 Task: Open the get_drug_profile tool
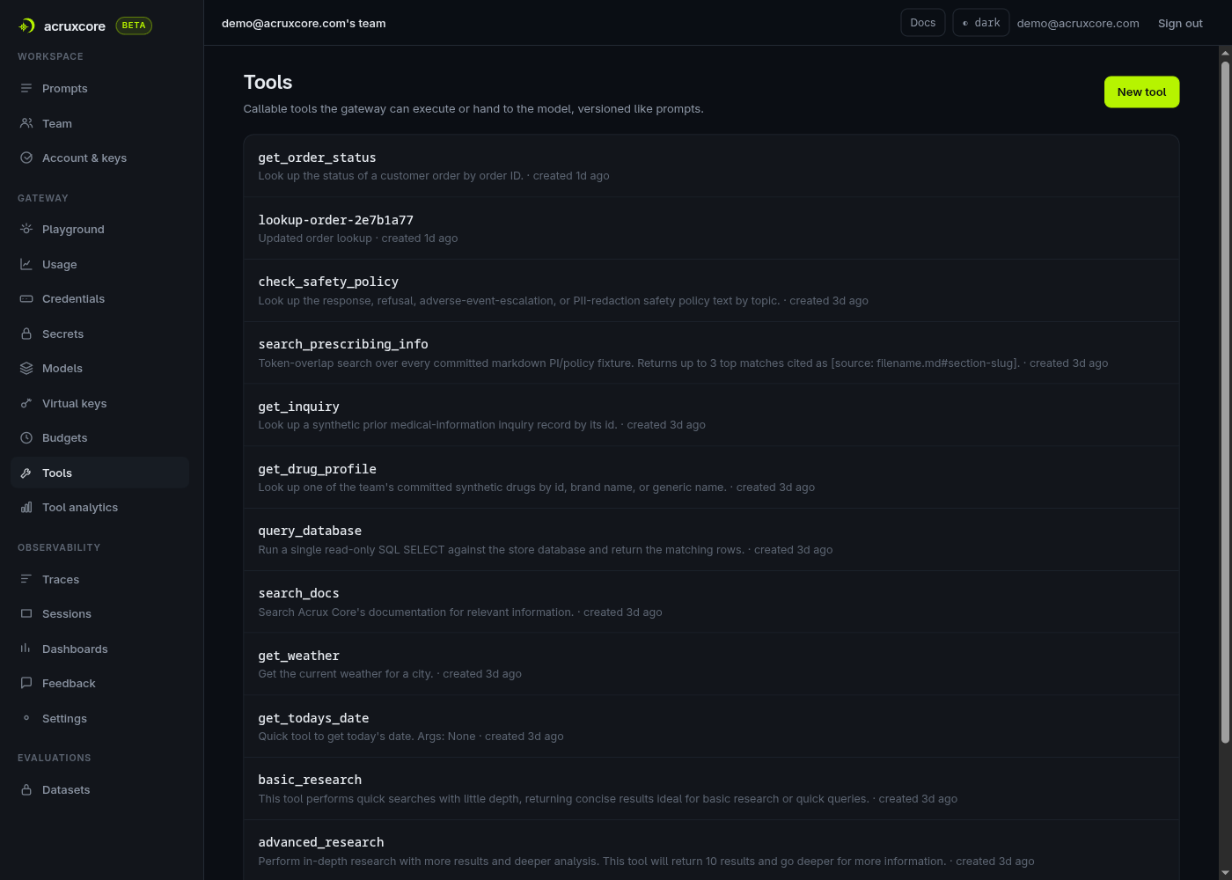[x=711, y=477]
